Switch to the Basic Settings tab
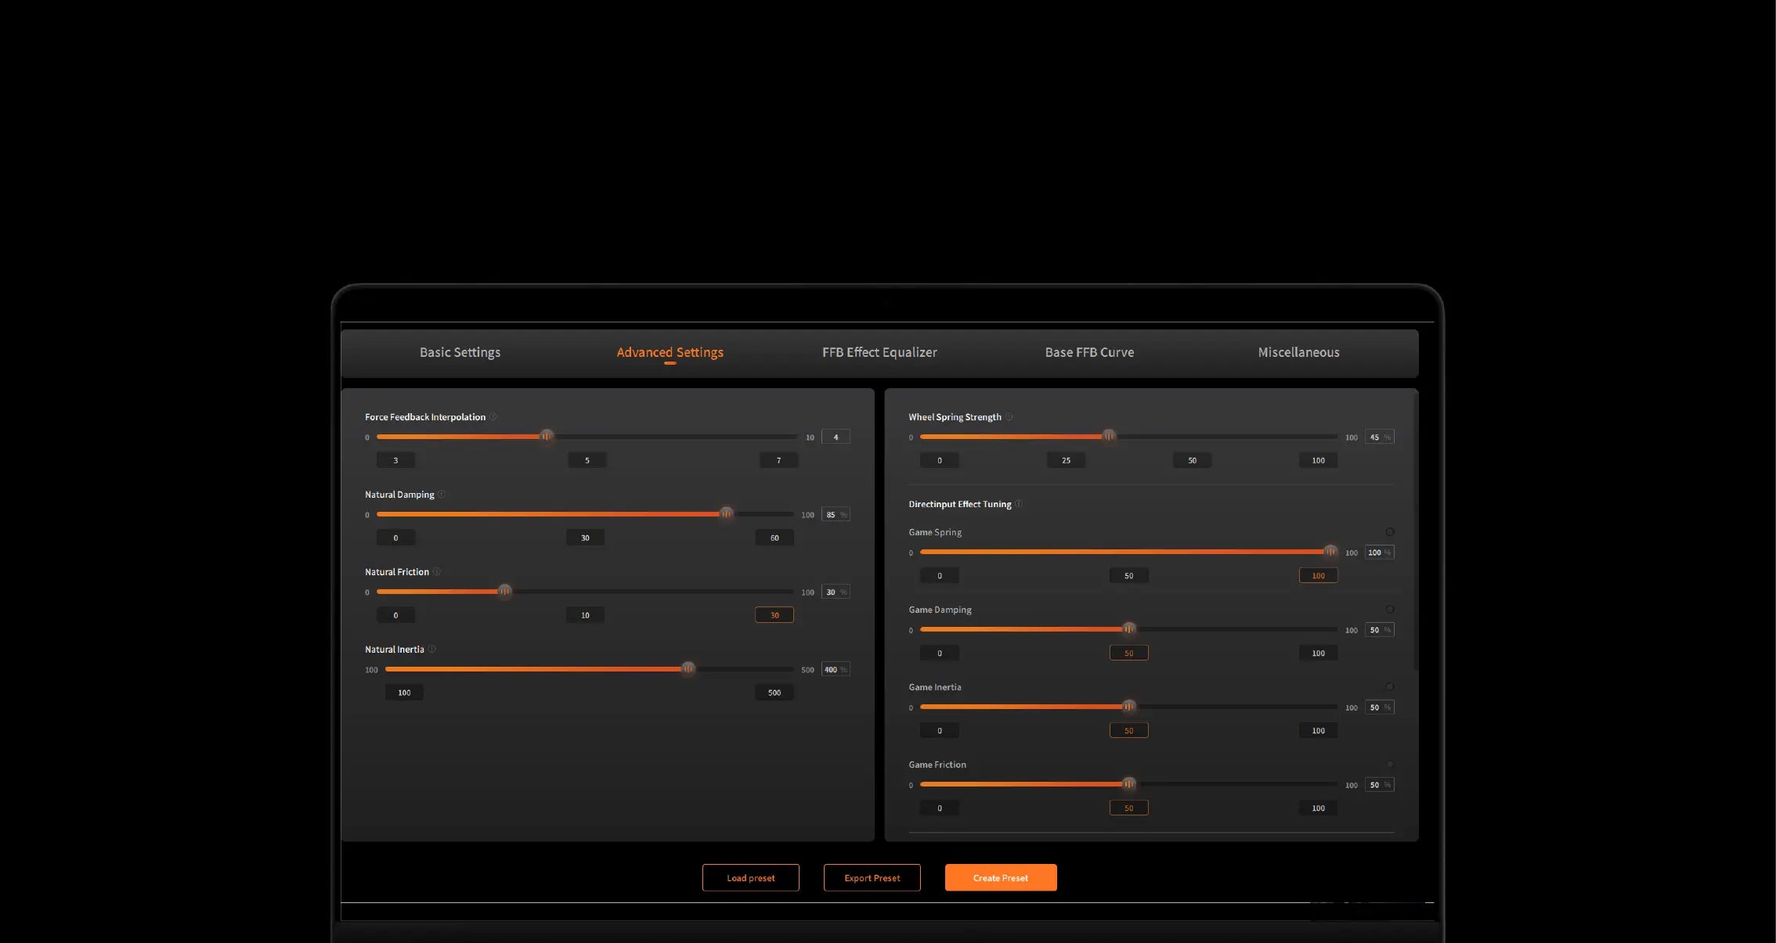This screenshot has height=943, width=1776. (460, 352)
